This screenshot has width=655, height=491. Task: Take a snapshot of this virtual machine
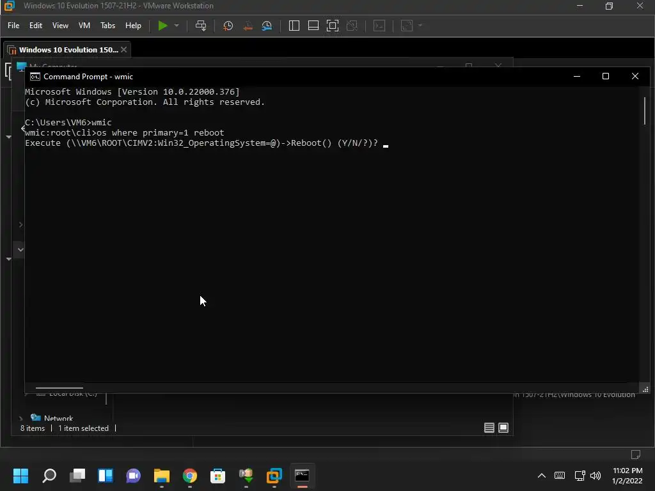(x=228, y=26)
